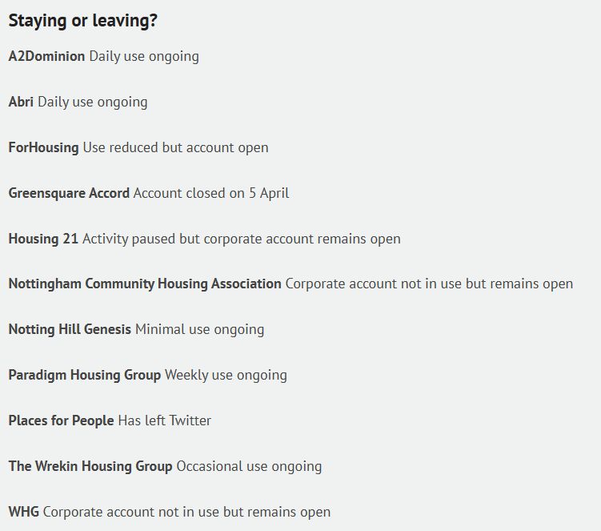601x531 pixels.
Task: Click "Weekly use ongoing" status text
Action: tap(226, 375)
